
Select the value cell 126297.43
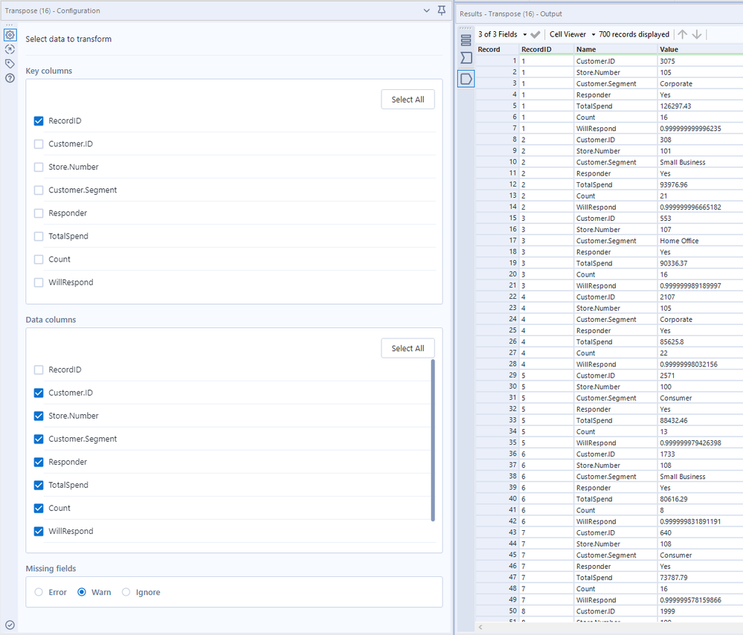coord(701,106)
